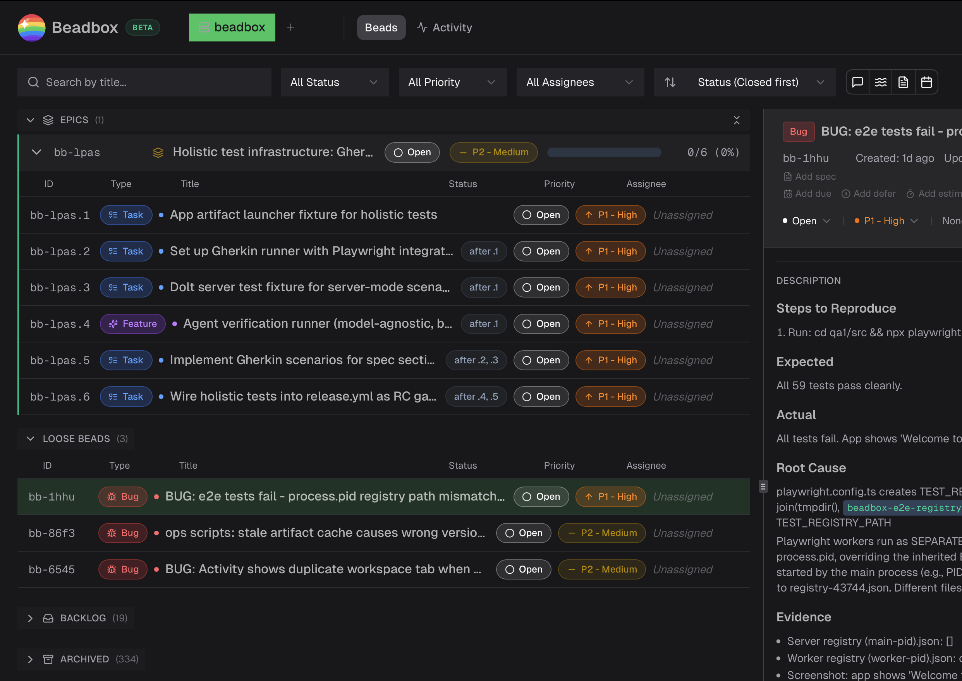This screenshot has width=962, height=681.
Task: Click the sort direction arrows icon
Action: pos(670,82)
